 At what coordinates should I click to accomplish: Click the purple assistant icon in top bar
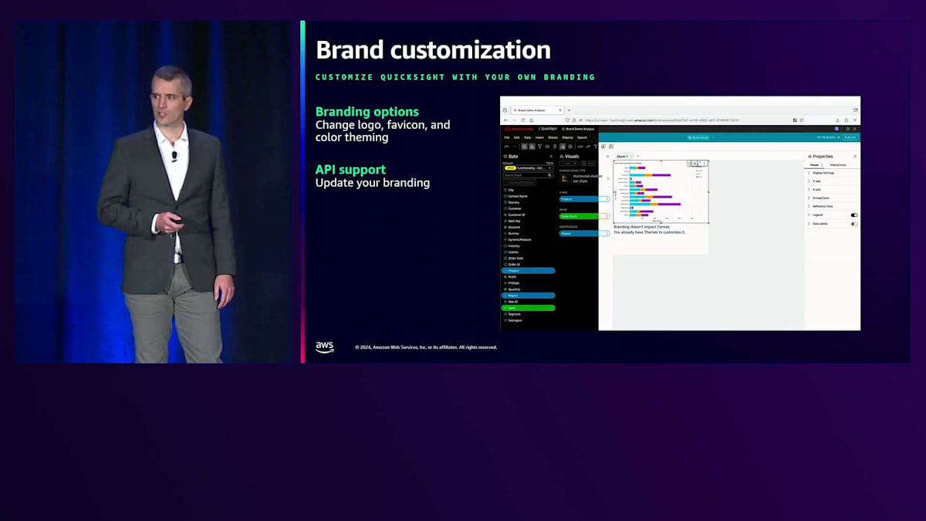[x=836, y=129]
